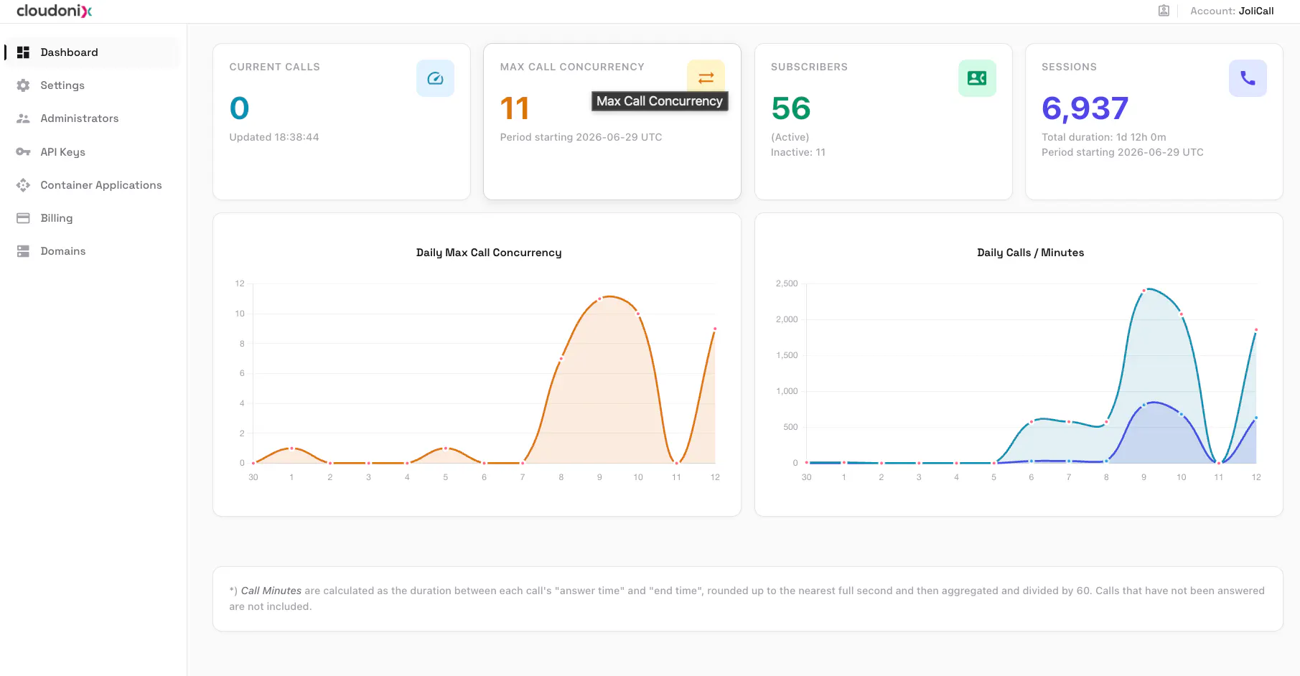
Task: Click the Cloudonix logo
Action: (55, 11)
